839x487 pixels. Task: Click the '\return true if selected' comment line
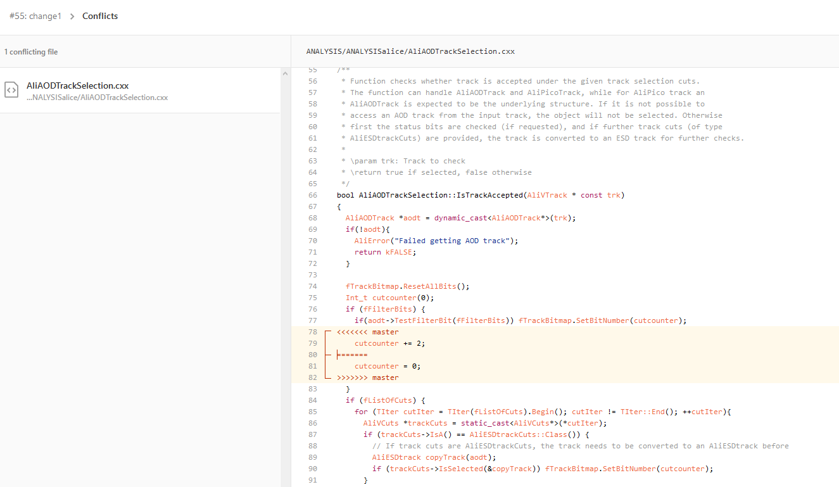point(436,172)
